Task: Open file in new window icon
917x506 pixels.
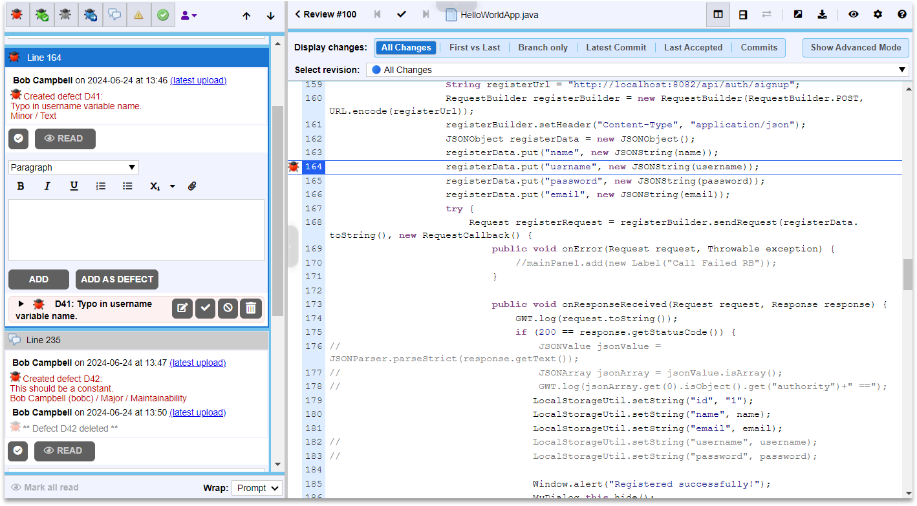Action: pos(797,14)
